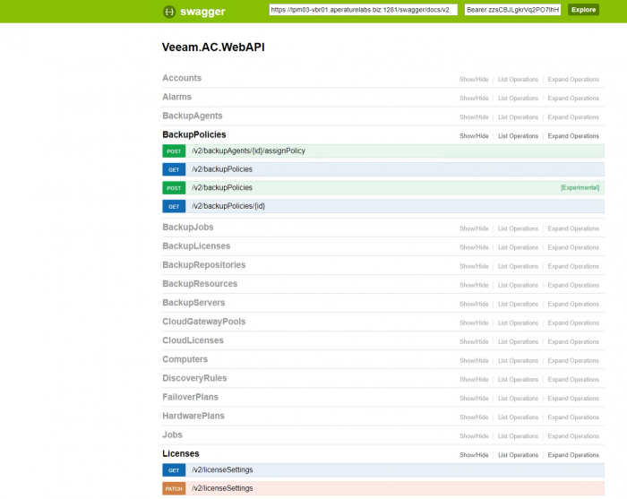Viewport: 627px width, 499px height.
Task: Toggle Show/Hide for Licenses section
Action: (x=474, y=455)
